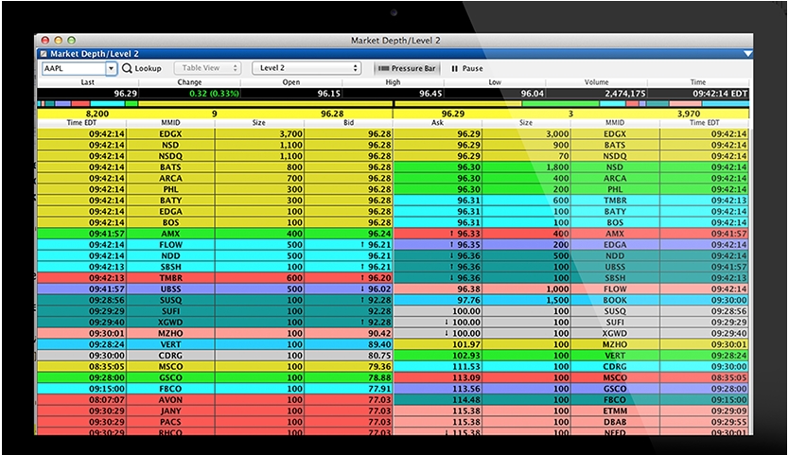Click the ask price 101.97
Screen dimensions: 789x455
click(x=466, y=344)
